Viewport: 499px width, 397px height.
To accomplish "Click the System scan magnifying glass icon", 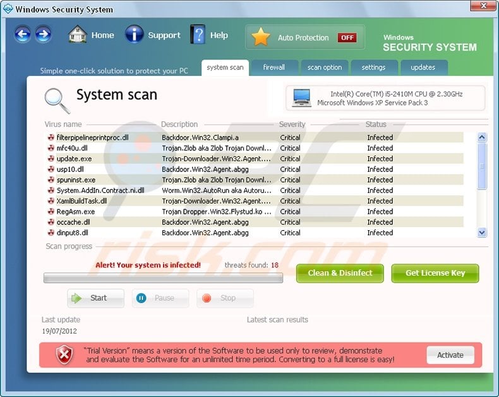I will 57,101.
